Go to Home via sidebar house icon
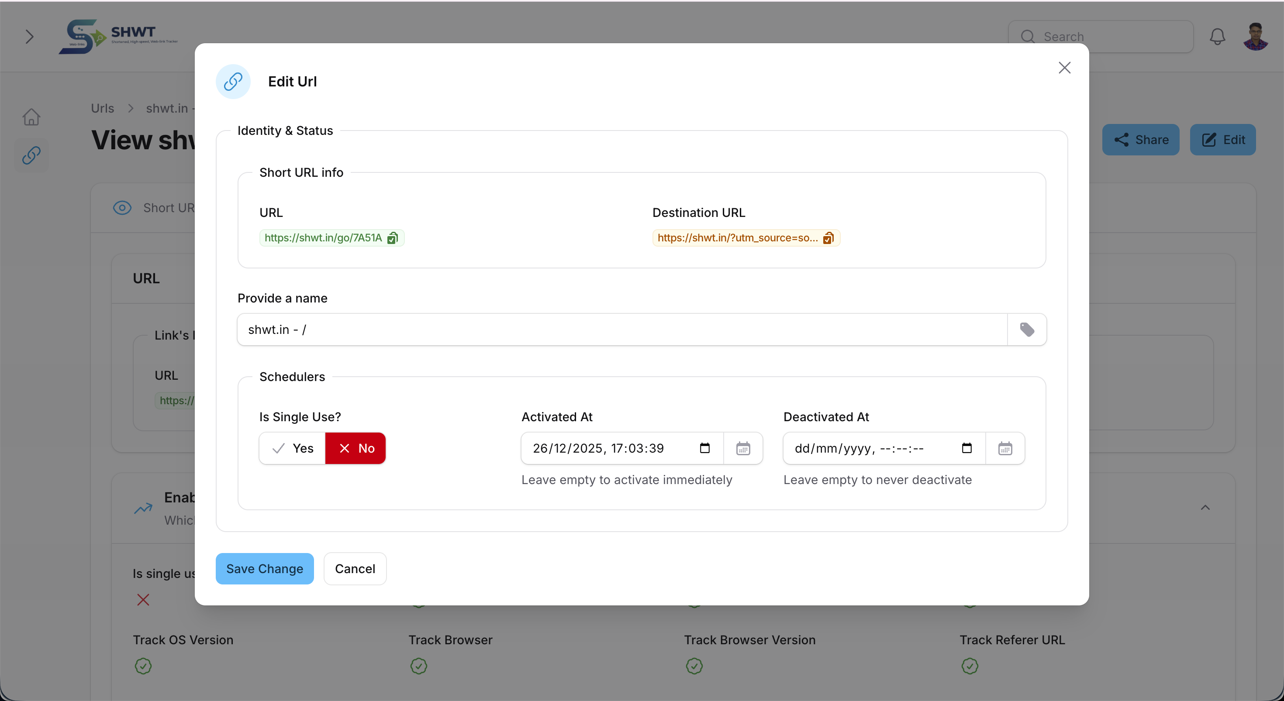 pos(31,117)
